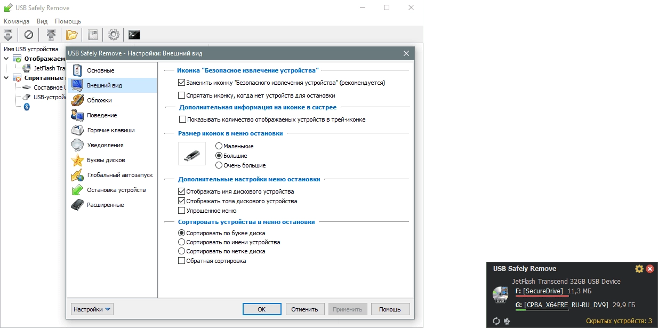Viewport: 658px width, 328px height.
Task: Click the Уведомления cloud icon
Action: [x=77, y=145]
